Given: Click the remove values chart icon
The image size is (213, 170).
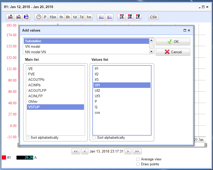Looking at the screenshot, I should (18, 17).
